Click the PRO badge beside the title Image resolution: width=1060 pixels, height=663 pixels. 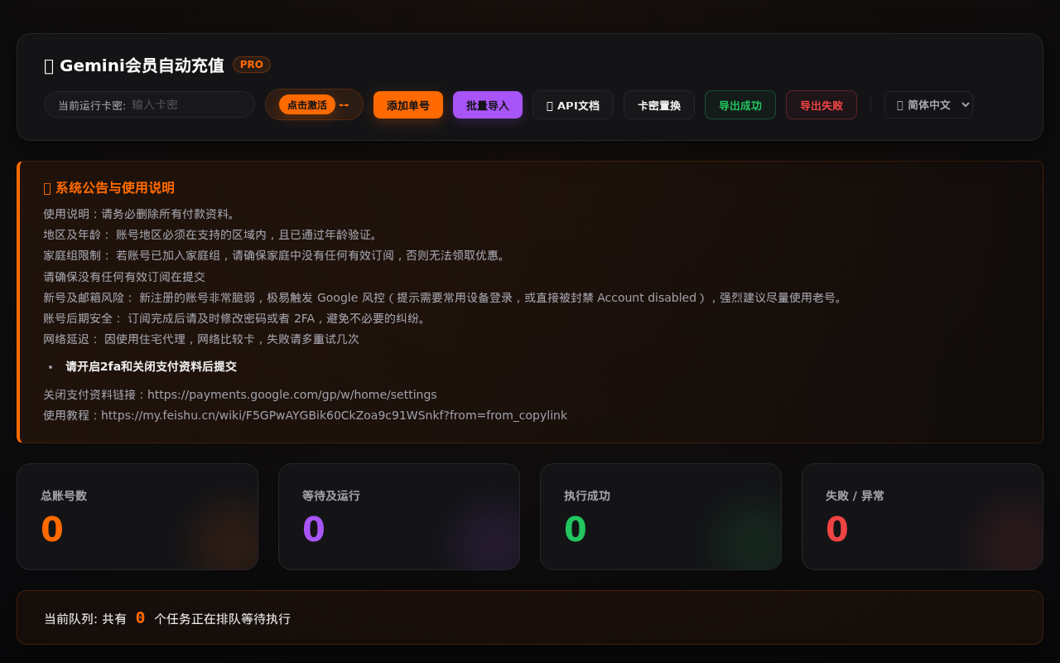[x=252, y=65]
